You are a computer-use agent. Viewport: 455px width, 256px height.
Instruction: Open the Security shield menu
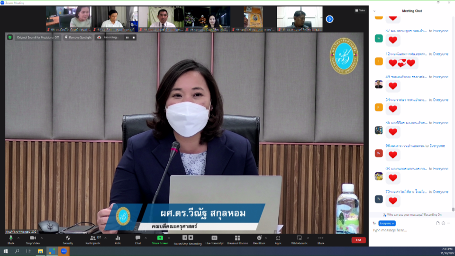(68, 240)
